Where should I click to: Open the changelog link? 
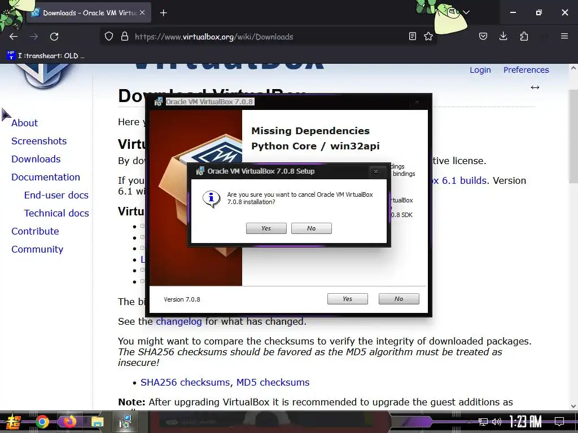tap(179, 321)
